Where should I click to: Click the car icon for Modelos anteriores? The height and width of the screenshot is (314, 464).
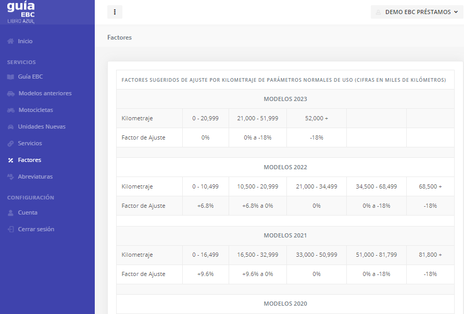[x=11, y=94]
